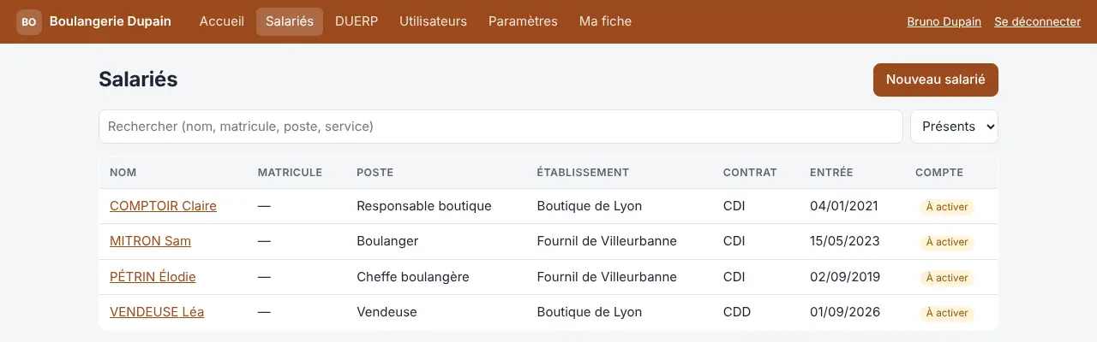Click entry date 04/01/2021

845,206
